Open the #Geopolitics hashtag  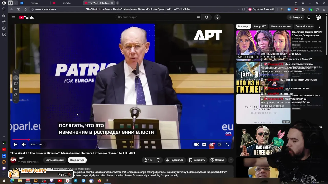[84, 169]
